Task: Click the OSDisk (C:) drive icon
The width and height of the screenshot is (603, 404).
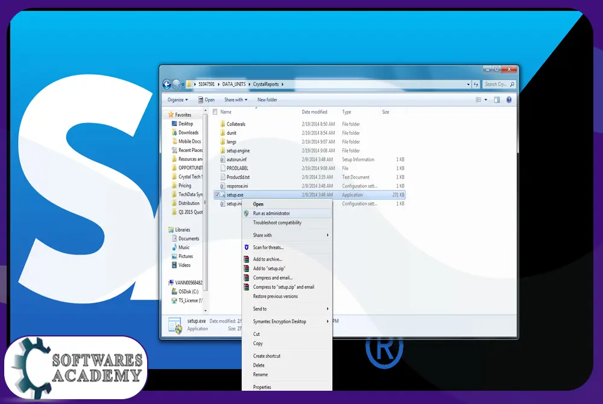Action: coord(174,291)
